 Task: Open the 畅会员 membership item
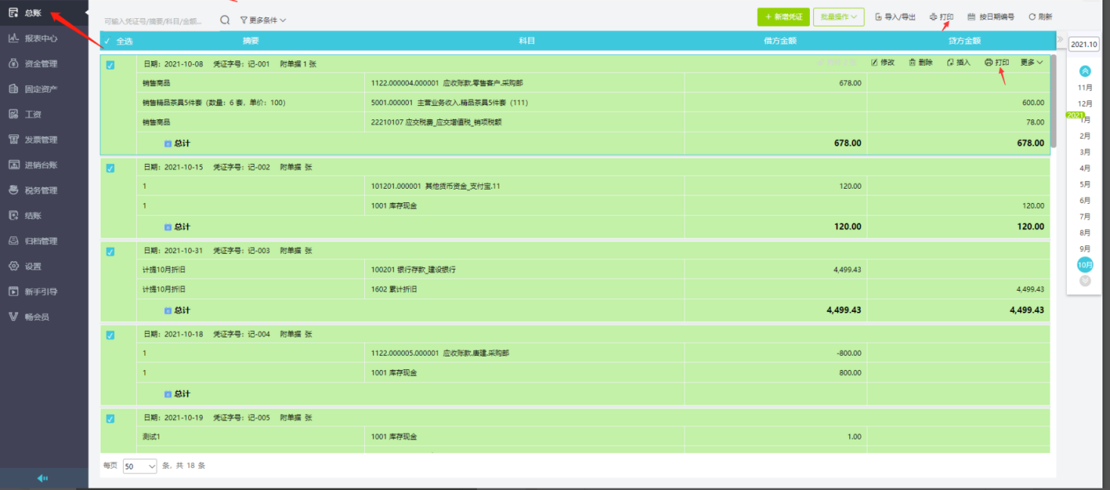click(x=36, y=316)
